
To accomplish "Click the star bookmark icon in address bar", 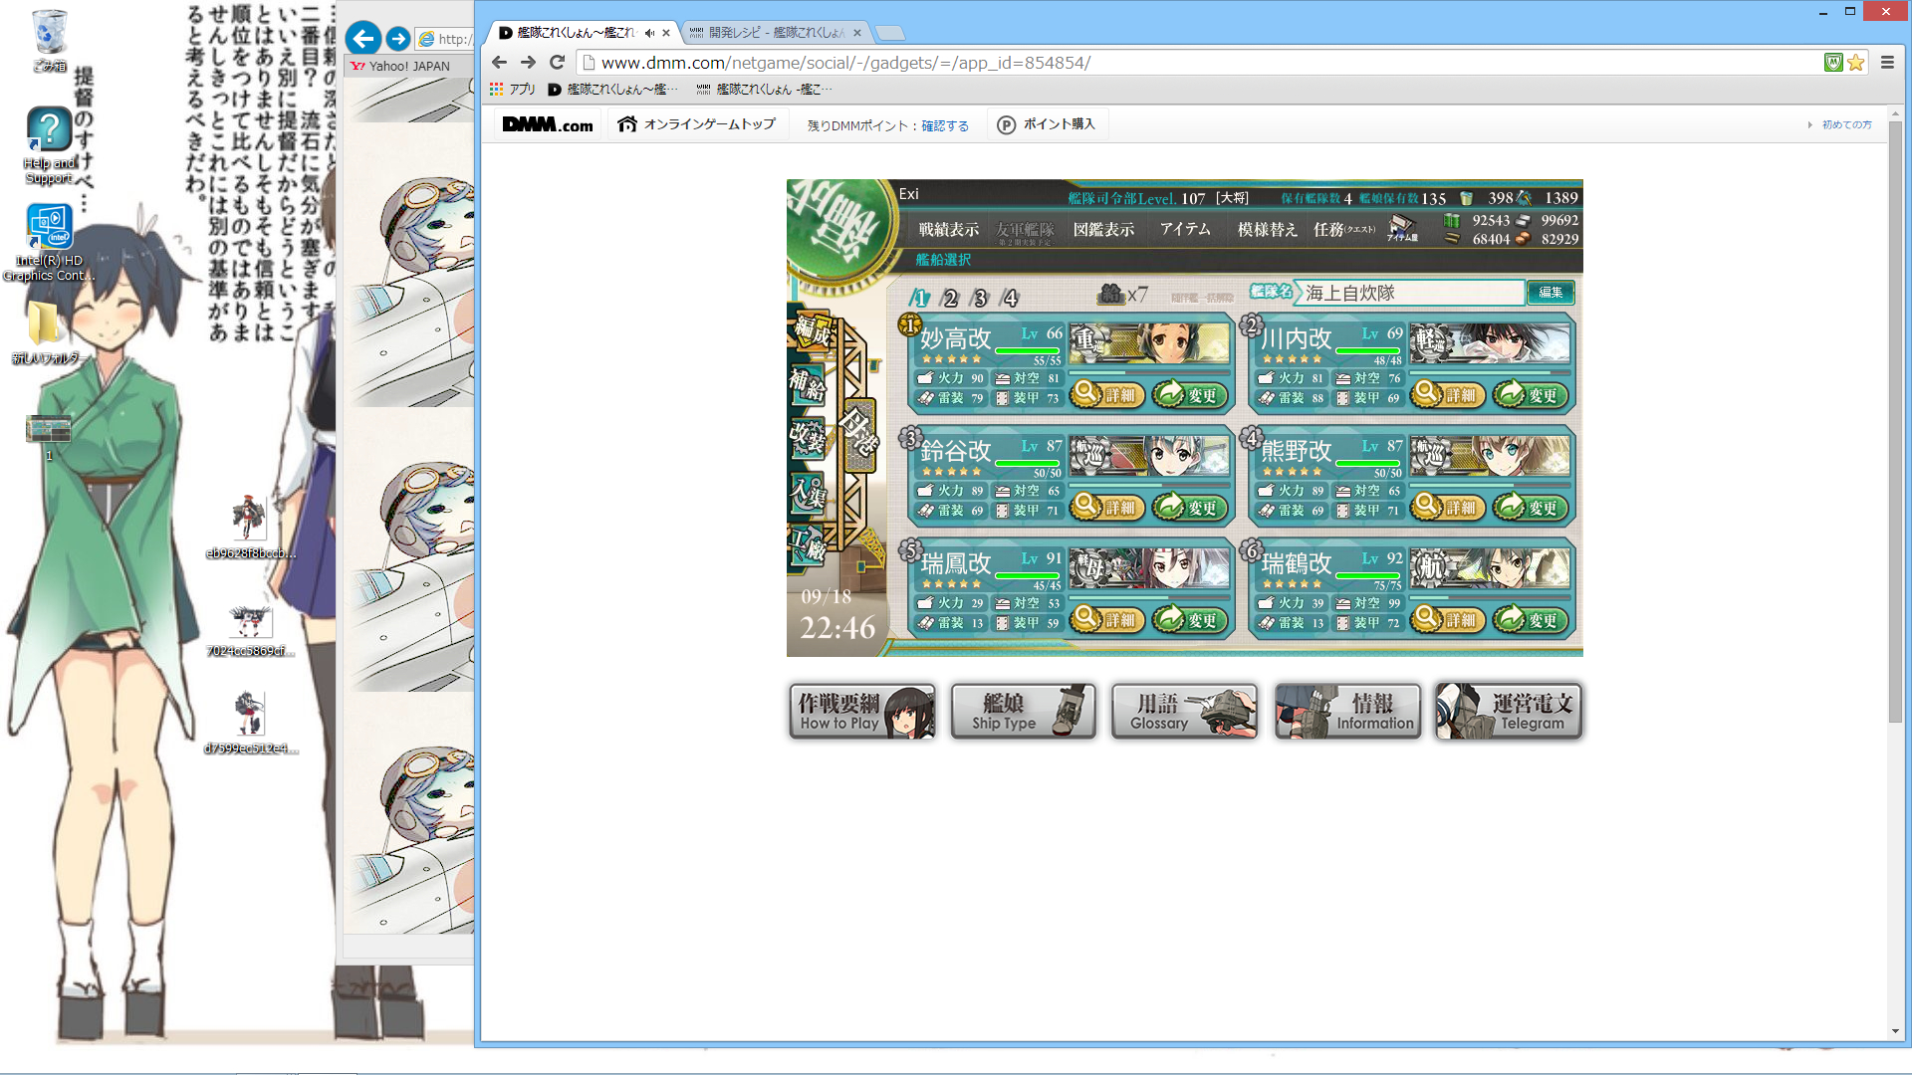I will click(x=1856, y=63).
